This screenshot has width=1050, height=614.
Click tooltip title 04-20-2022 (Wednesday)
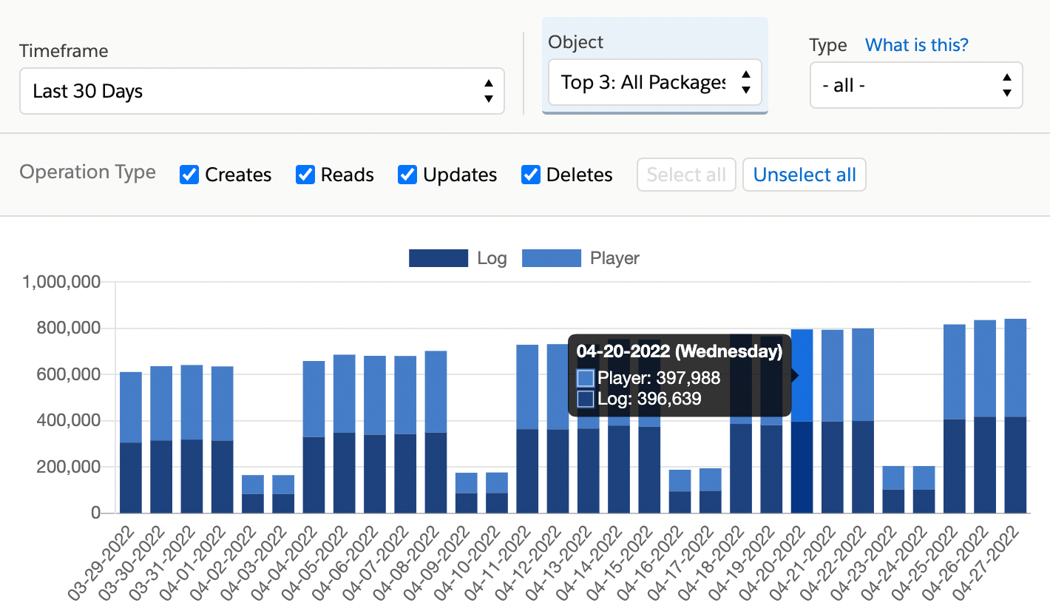679,351
